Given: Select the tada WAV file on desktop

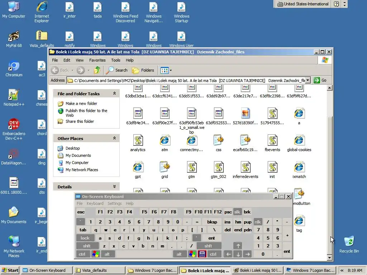Looking at the screenshot, I should point(97,10).
